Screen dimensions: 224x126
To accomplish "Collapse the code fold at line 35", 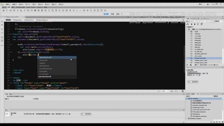I will [x=11, y=52].
